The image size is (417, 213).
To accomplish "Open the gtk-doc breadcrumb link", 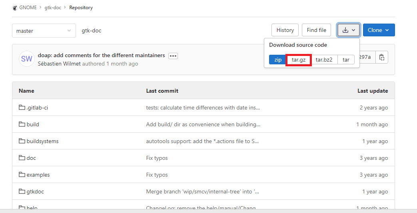I will [x=53, y=8].
